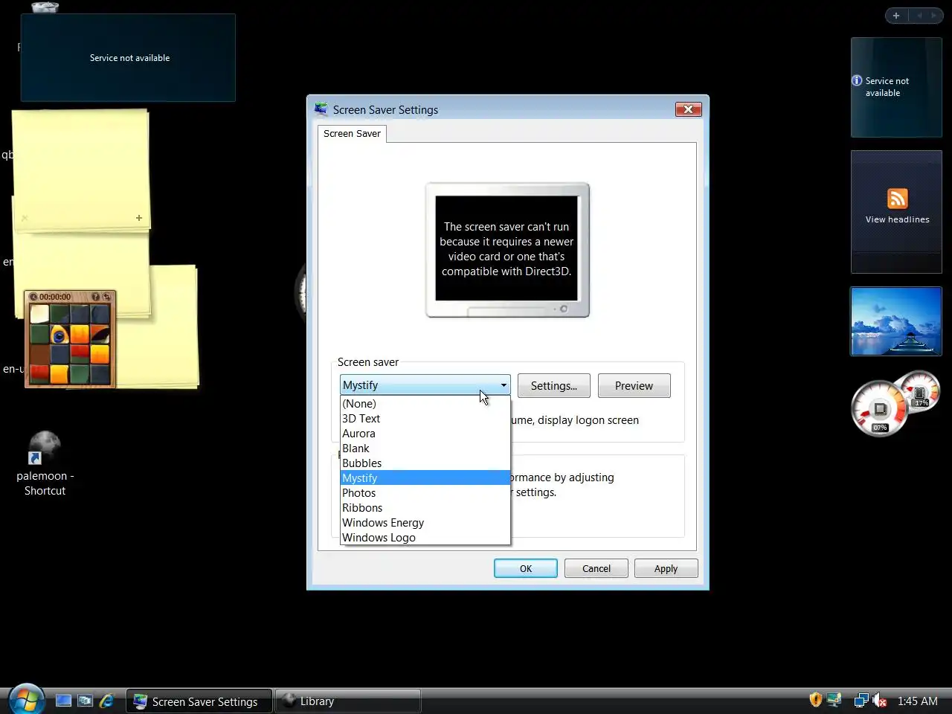Click Screen Saver Settings taskbar button
The width and height of the screenshot is (952, 714).
tap(199, 701)
